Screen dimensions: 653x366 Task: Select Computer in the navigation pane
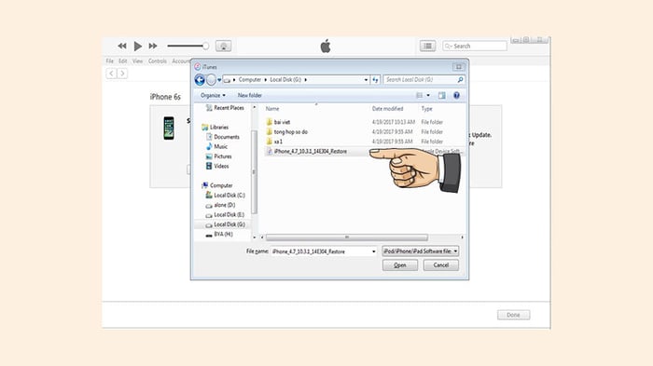[217, 185]
